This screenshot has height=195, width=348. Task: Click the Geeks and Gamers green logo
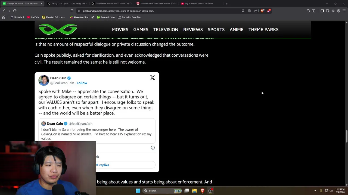58,30
